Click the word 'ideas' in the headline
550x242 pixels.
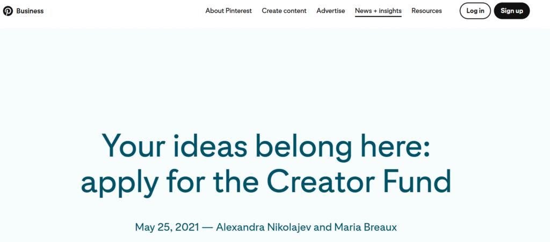point(207,145)
